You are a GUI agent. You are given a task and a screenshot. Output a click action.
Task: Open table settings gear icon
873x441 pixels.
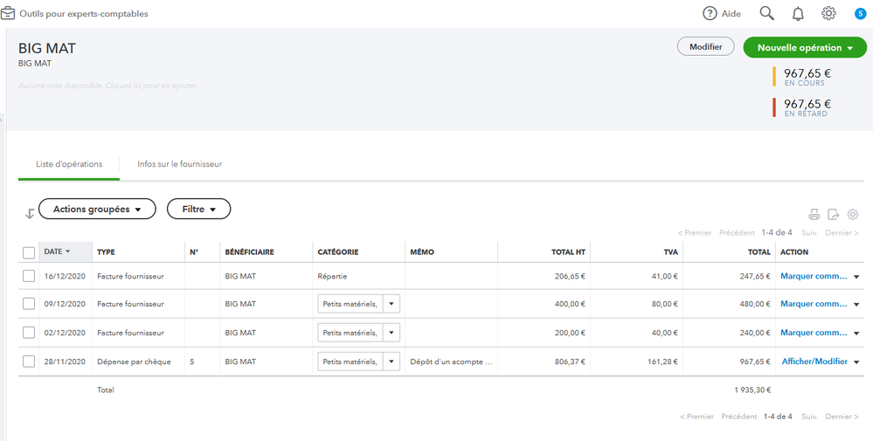click(853, 215)
